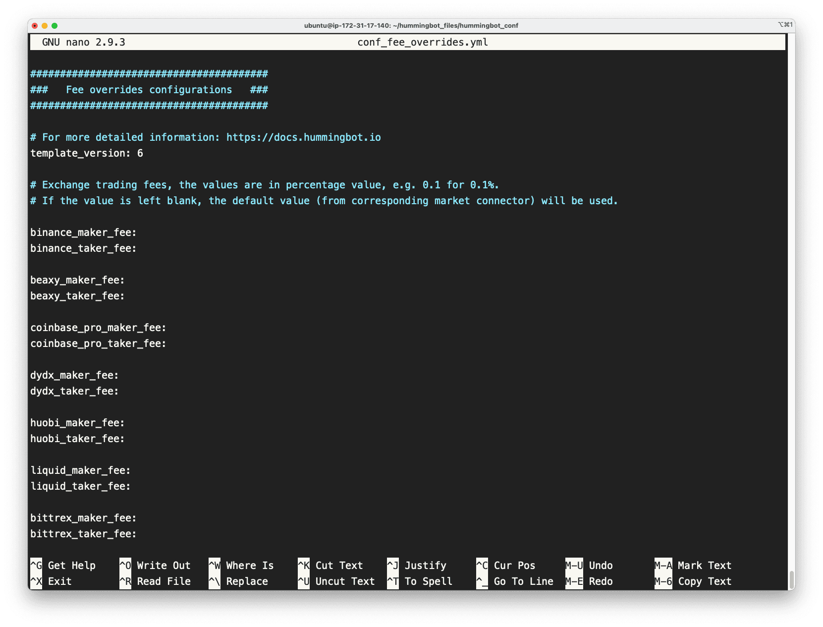Click the ^T To Spell shortcut

click(420, 581)
